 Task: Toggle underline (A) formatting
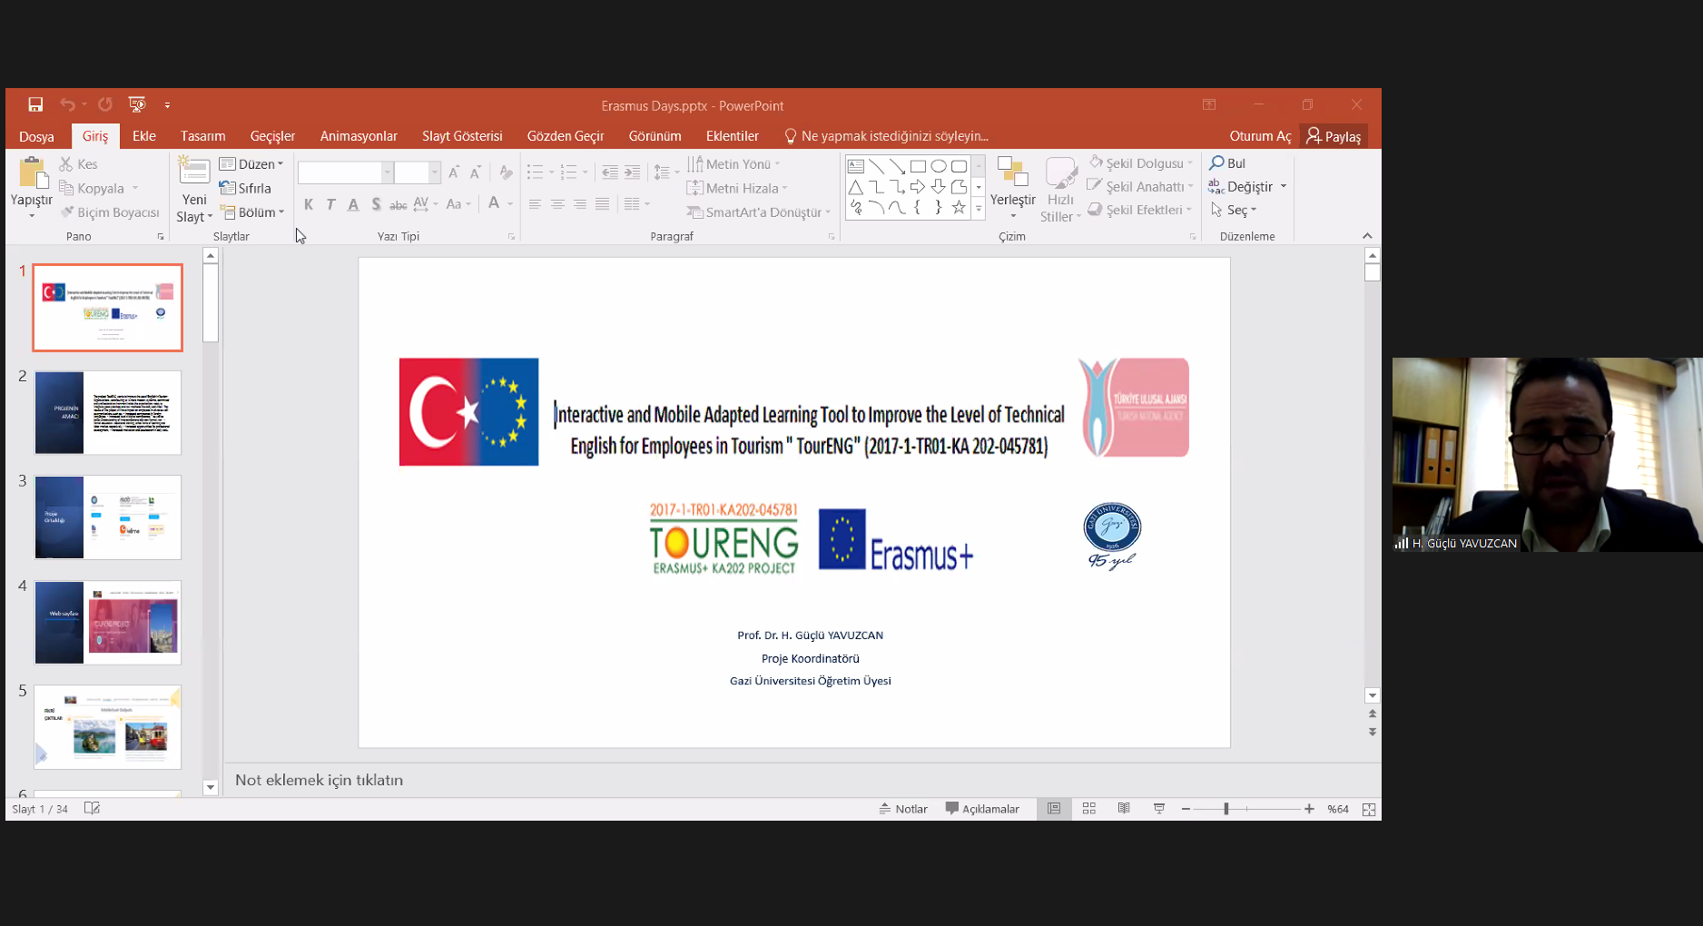click(x=353, y=204)
